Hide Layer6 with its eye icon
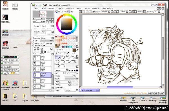 [x=35, y=62]
